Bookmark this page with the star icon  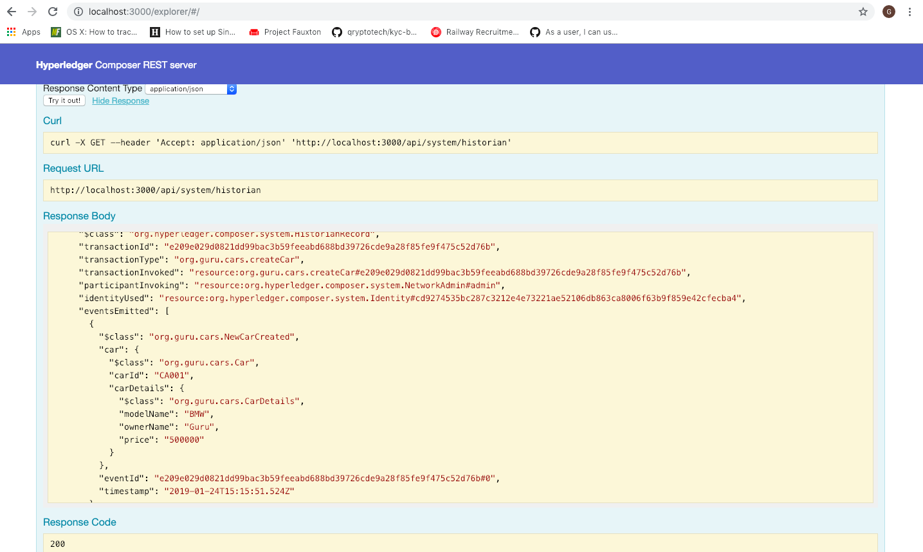[x=863, y=12]
